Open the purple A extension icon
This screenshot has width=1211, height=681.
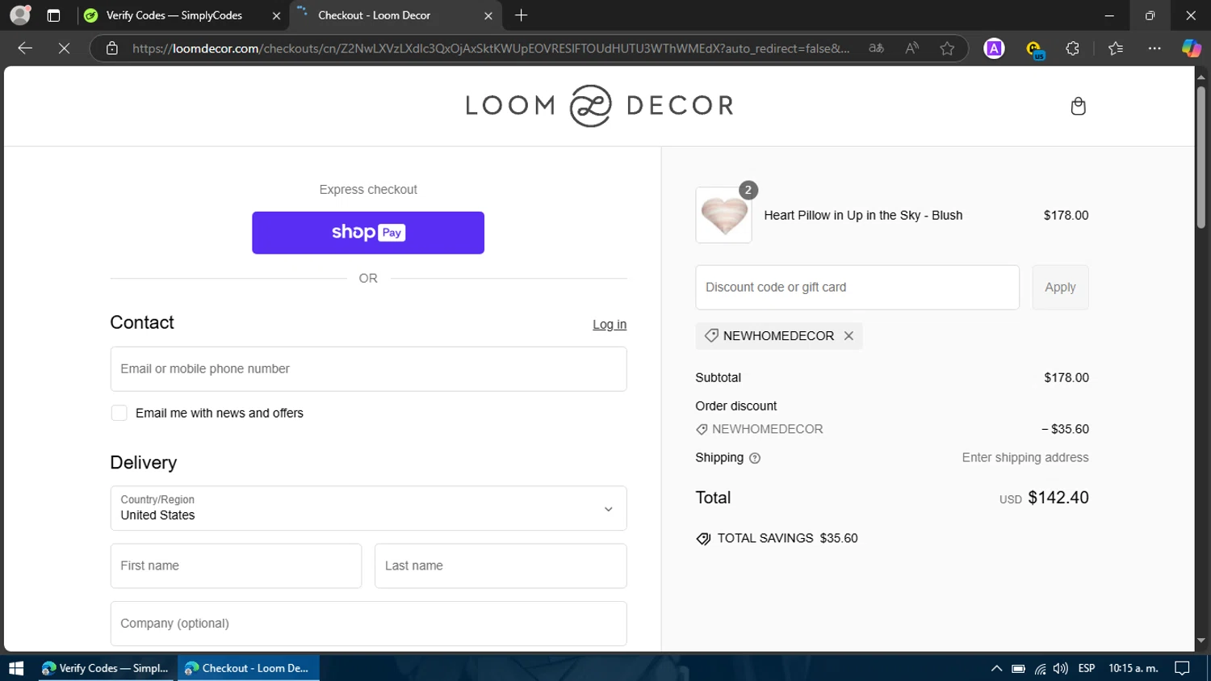pyautogui.click(x=994, y=48)
